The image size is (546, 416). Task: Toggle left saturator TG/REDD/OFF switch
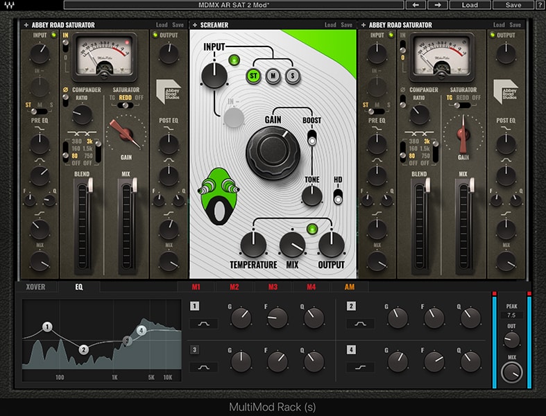125,105
